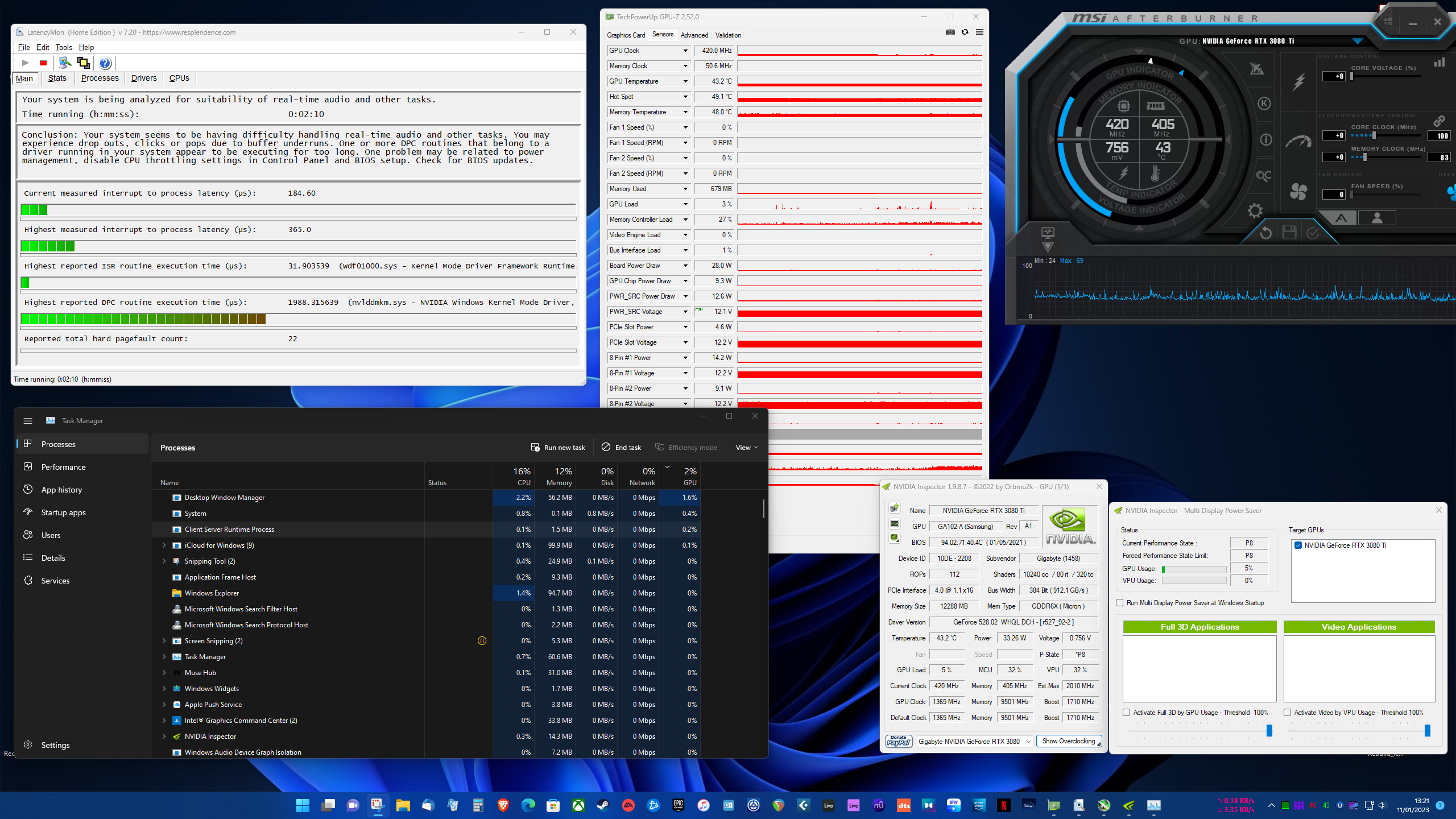The image size is (1456, 819).
Task: Open Users page in Task Manager
Action: (x=82, y=535)
